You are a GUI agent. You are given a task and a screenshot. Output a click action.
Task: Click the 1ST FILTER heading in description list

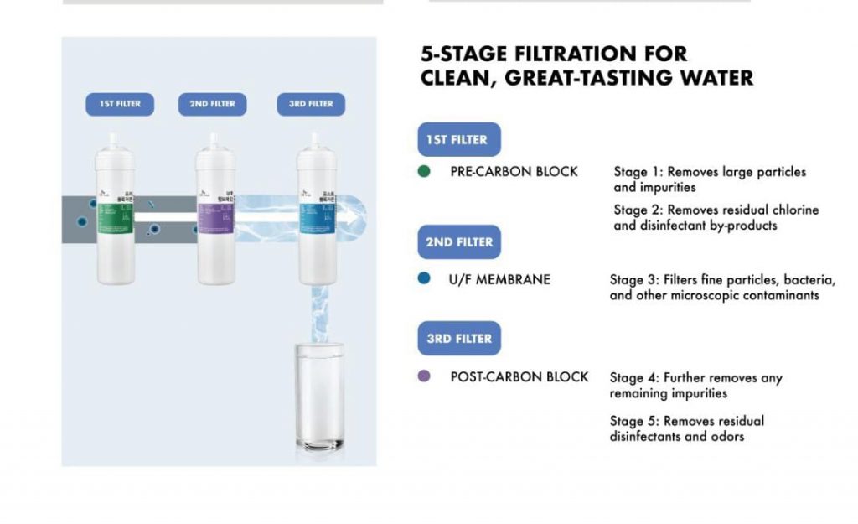tap(459, 140)
